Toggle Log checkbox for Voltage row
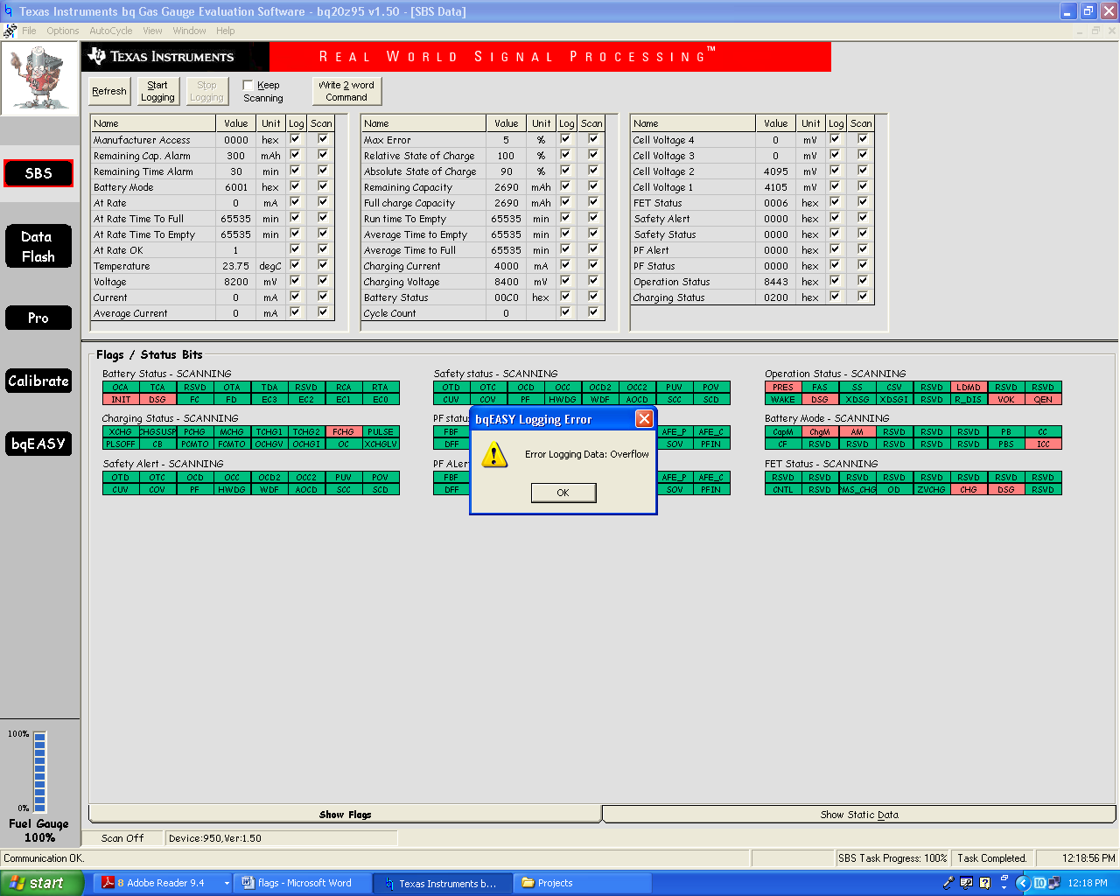This screenshot has width=1120, height=896. [295, 281]
